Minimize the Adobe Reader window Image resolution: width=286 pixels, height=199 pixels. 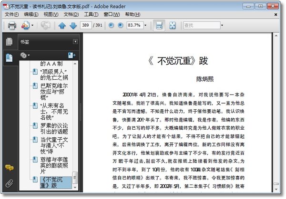[x=248, y=6]
